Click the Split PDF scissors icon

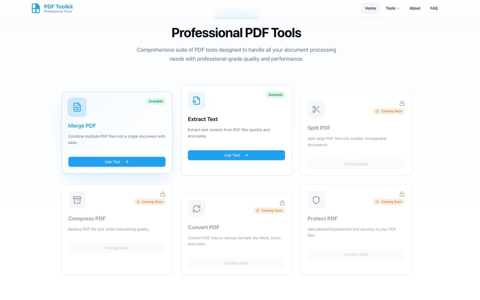pos(316,109)
